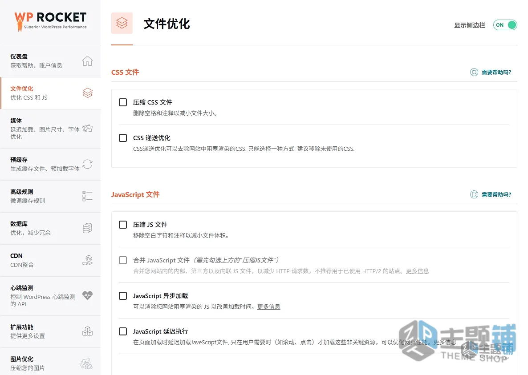The image size is (528, 375).
Task: Open the 扩展功能 add-ons tab
Action: pos(50,331)
